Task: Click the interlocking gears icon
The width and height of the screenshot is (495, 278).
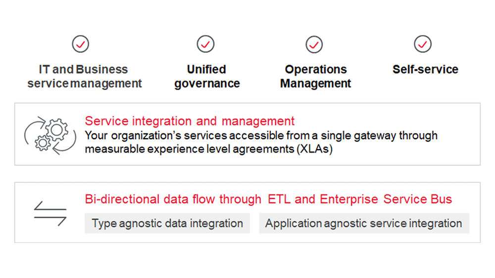Action: click(x=50, y=134)
